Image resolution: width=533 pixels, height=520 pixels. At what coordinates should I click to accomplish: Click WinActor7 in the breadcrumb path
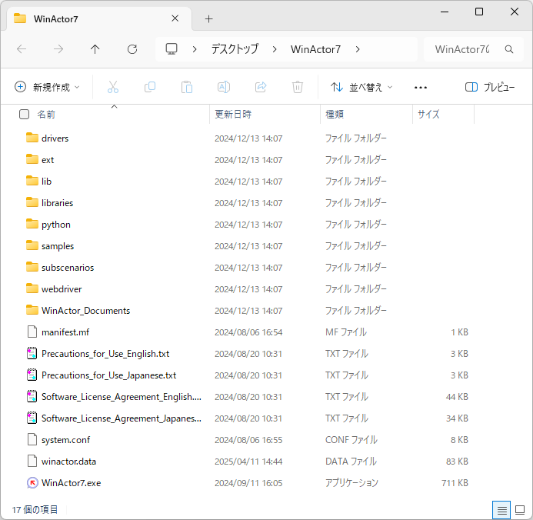pyautogui.click(x=315, y=49)
